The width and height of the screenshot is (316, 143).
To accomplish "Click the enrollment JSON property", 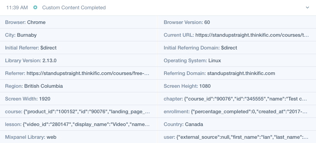I will (x=237, y=111).
